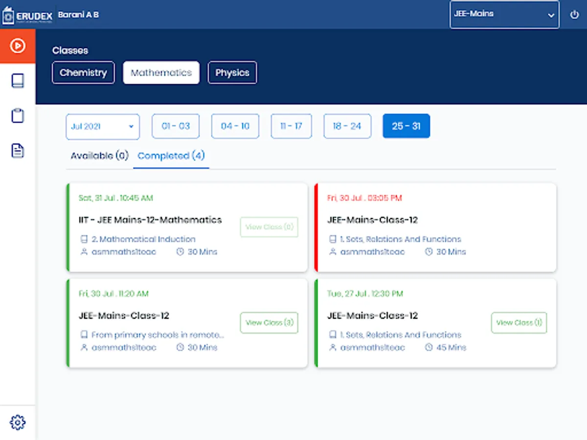Click teacher person icon on Fri 30 Jul 11:20 AM card
The image size is (587, 440).
[84, 348]
